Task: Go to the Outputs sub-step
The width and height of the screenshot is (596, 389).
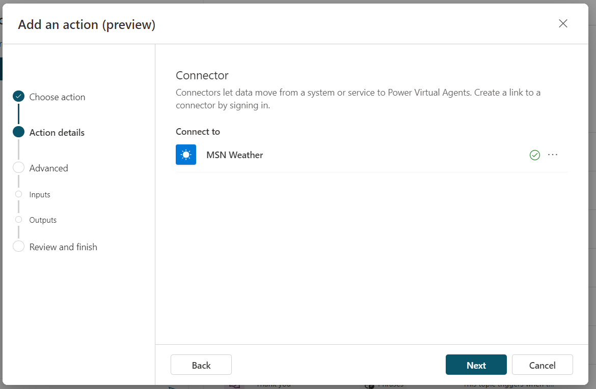Action: tap(43, 220)
